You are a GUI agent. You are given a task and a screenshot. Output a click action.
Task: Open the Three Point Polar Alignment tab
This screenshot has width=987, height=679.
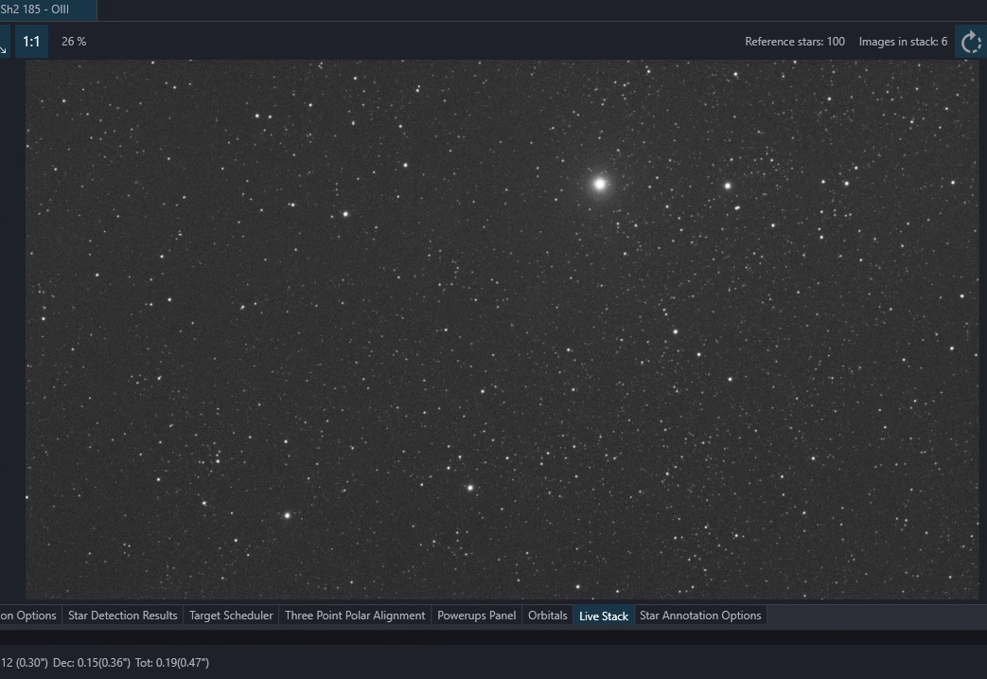click(355, 616)
